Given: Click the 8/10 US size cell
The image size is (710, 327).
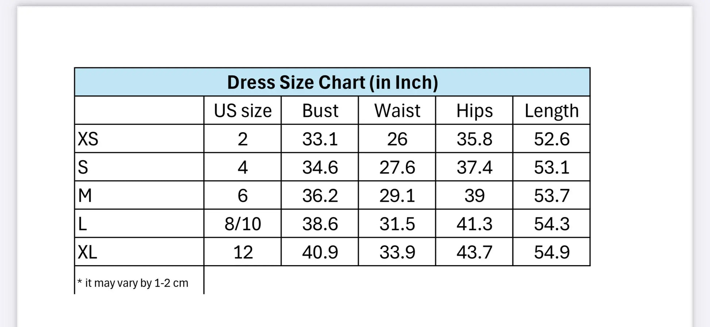Looking at the screenshot, I should click(x=243, y=224).
